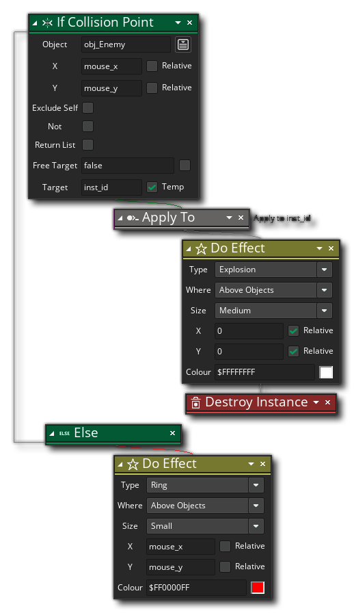Edit the Target field inst_id
This screenshot has width=354, height=613.
tap(111, 187)
